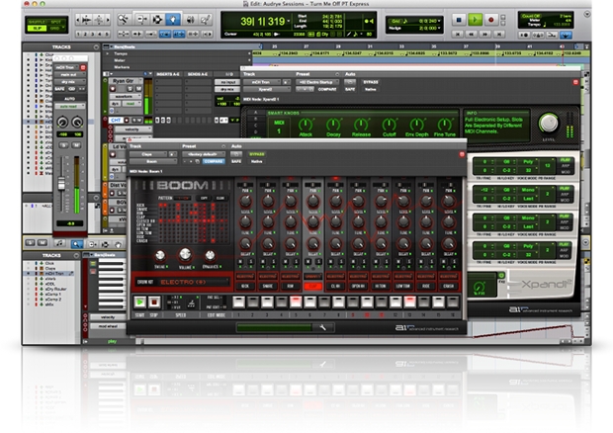Open the main counter format dropdown
Screen dimensions: 613x433
click(x=289, y=21)
